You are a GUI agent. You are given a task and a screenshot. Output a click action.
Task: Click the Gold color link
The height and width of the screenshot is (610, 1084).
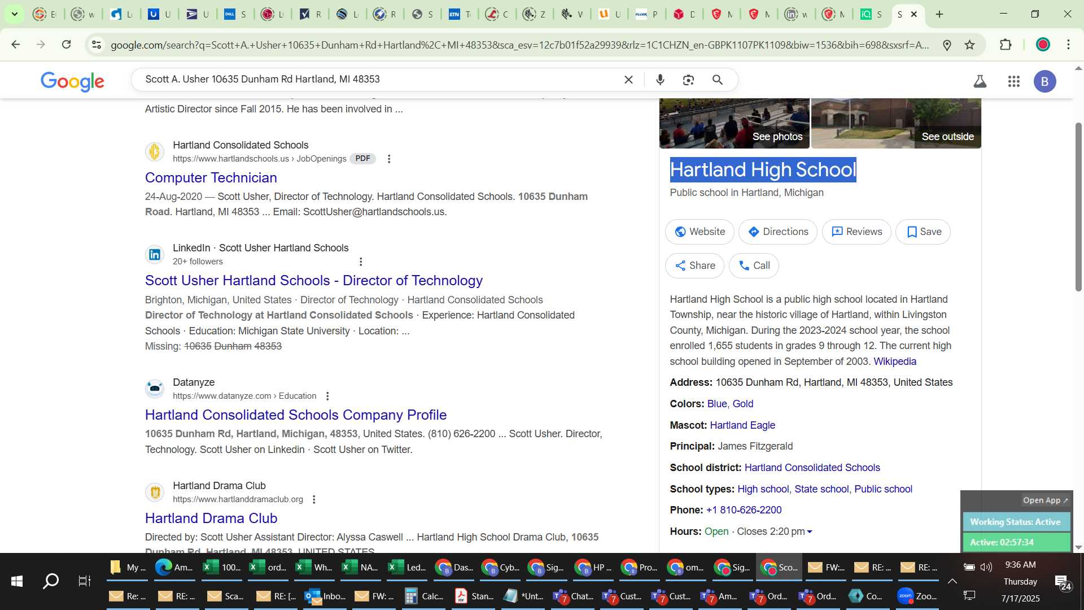742,404
